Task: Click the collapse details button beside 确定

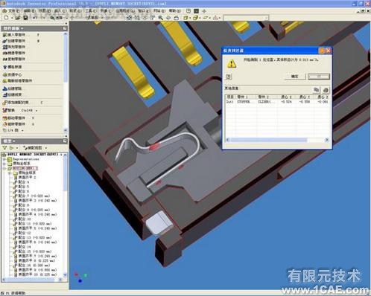Action: [319, 77]
